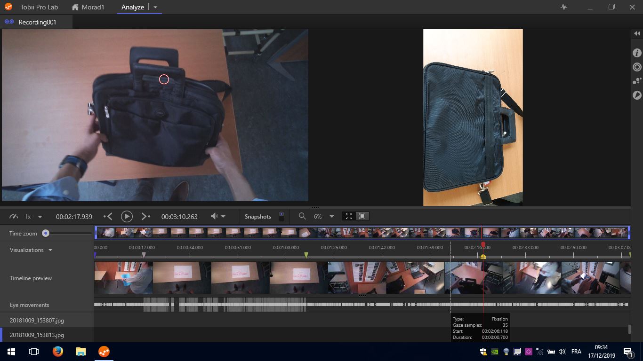
Task: Expand the volume dropdown arrow
Action: click(224, 217)
